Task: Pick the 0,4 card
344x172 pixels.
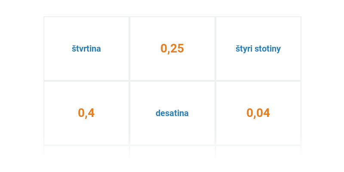Action: point(86,113)
